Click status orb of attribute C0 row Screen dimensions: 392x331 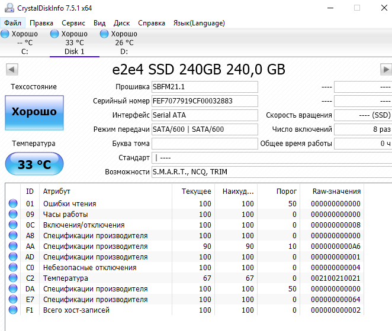(13, 267)
